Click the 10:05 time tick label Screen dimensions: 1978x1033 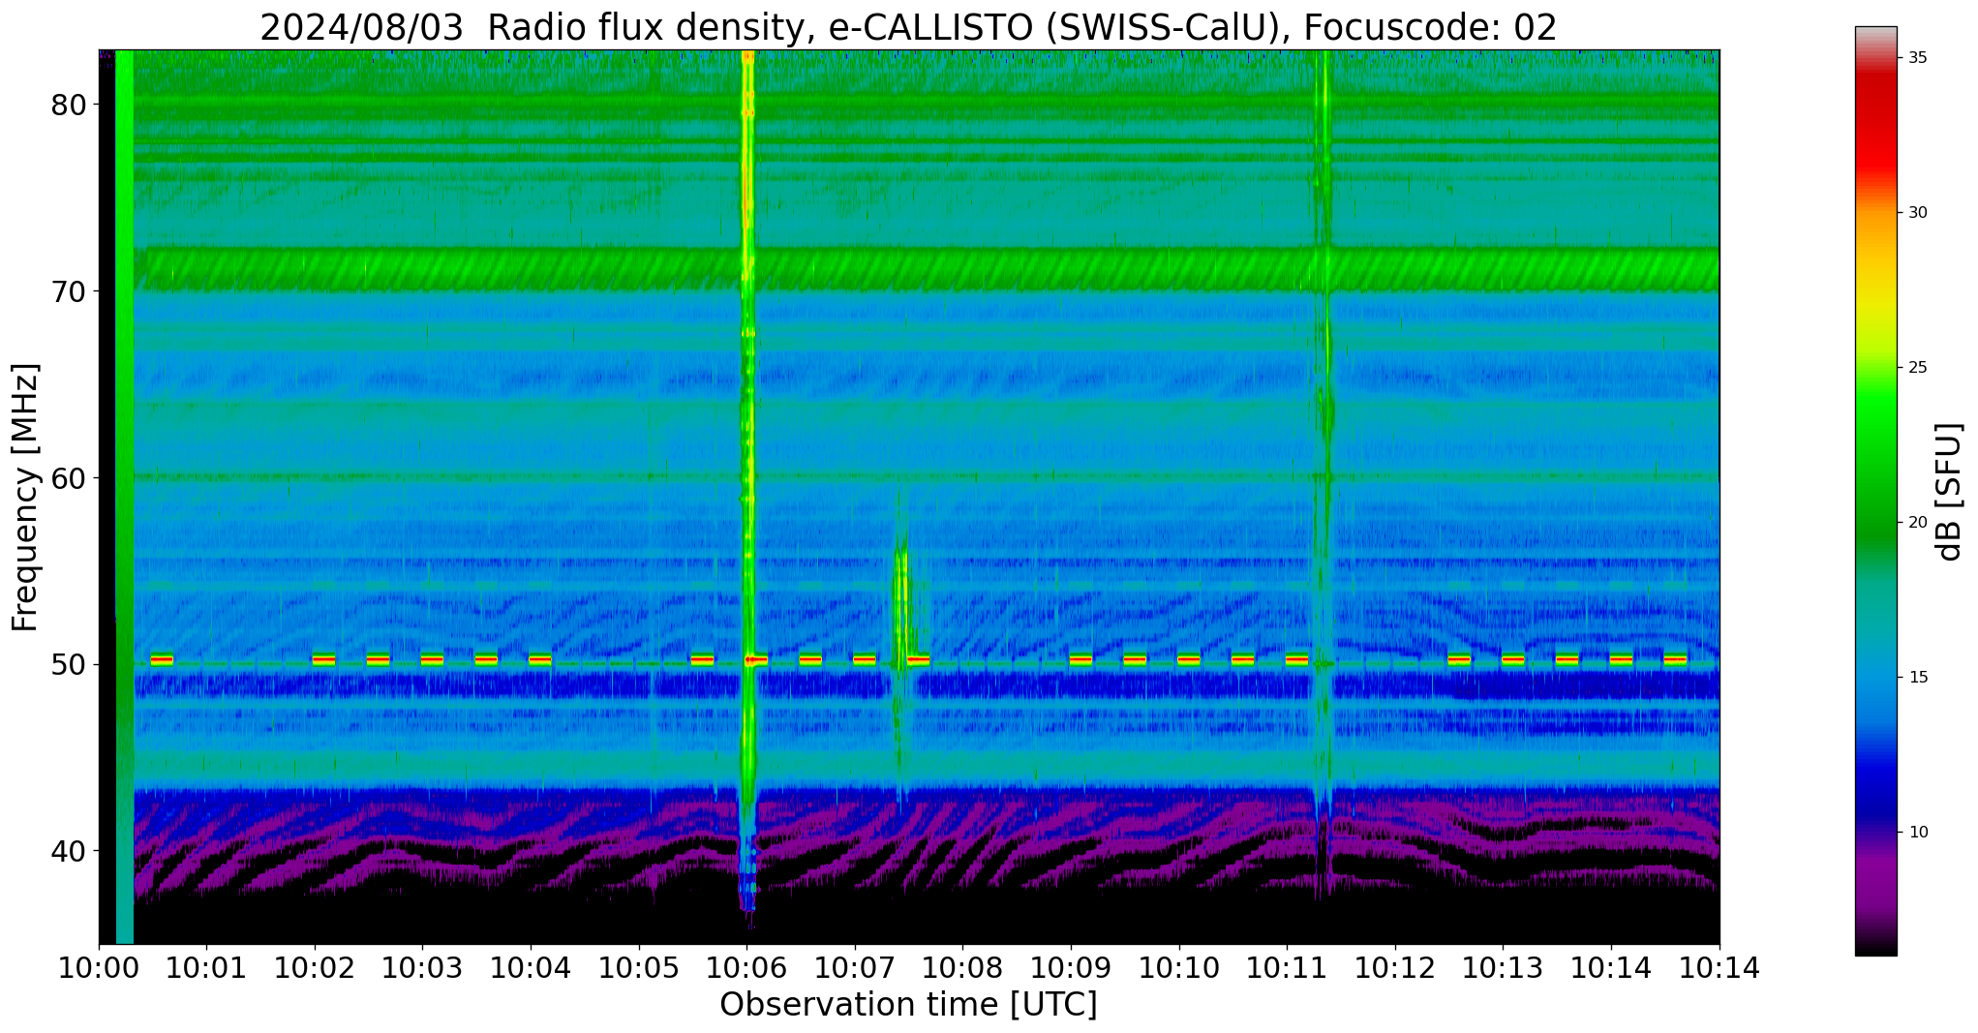click(x=639, y=968)
